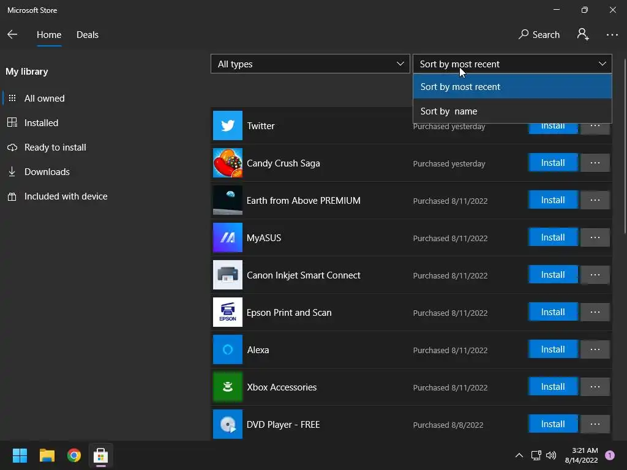
Task: Click the DVD Player - FREE icon
Action: [x=228, y=424]
